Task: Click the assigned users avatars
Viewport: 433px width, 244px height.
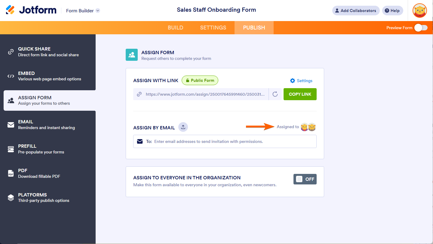Action: tap(308, 127)
